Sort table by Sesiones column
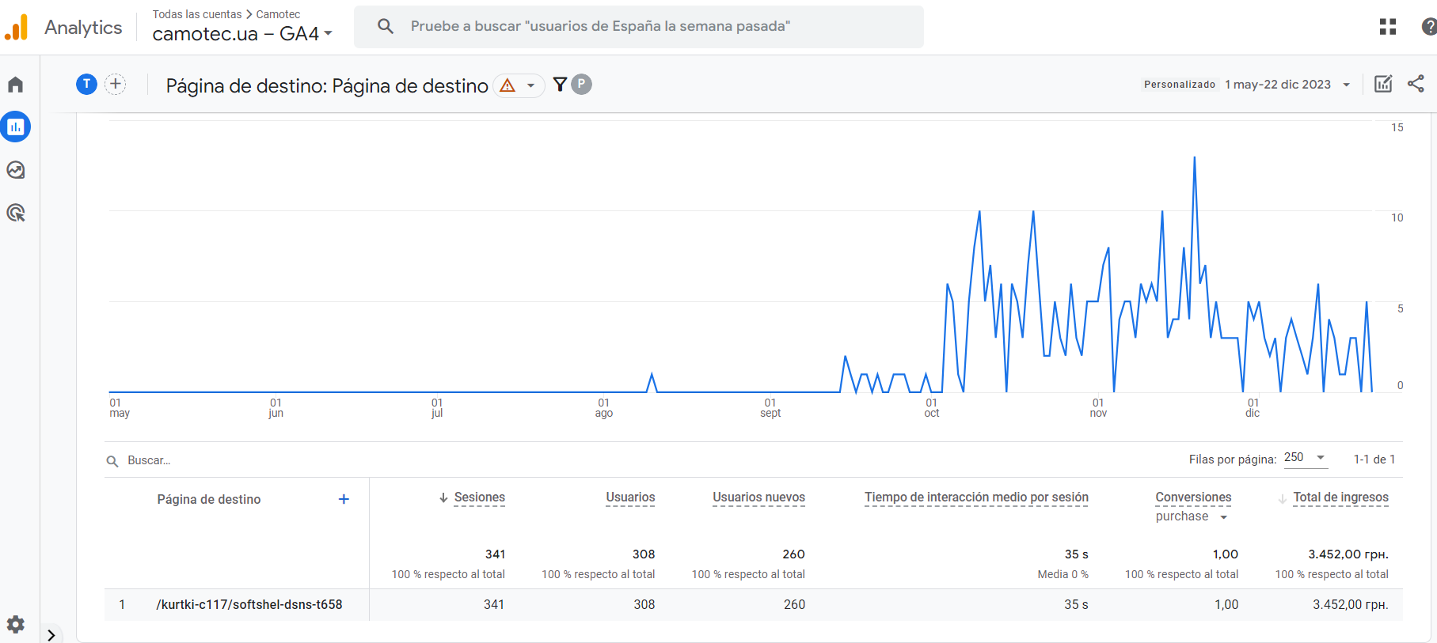This screenshot has height=643, width=1437. pos(479,497)
